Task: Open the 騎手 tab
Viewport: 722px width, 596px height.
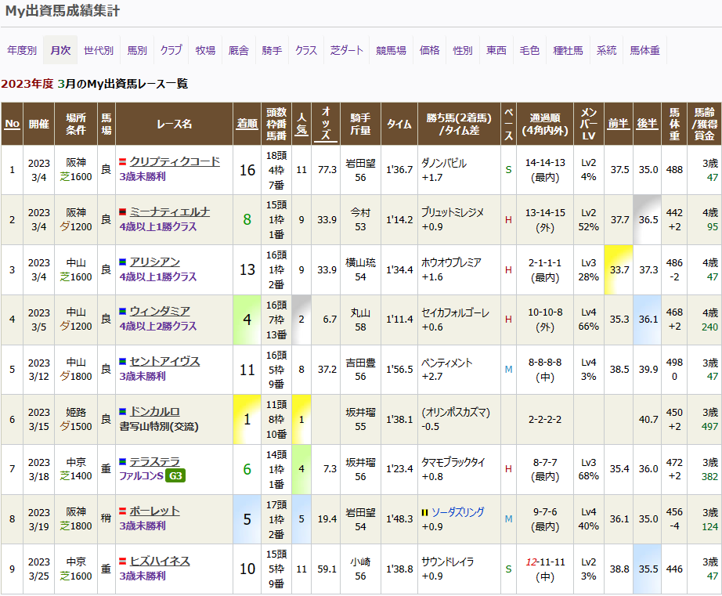Action: (273, 50)
